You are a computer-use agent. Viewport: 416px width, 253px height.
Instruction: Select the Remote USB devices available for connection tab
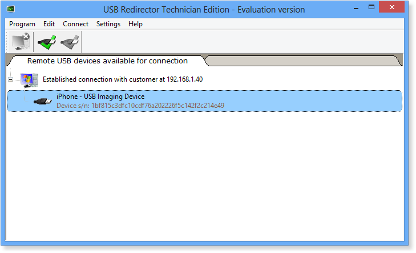click(x=107, y=61)
